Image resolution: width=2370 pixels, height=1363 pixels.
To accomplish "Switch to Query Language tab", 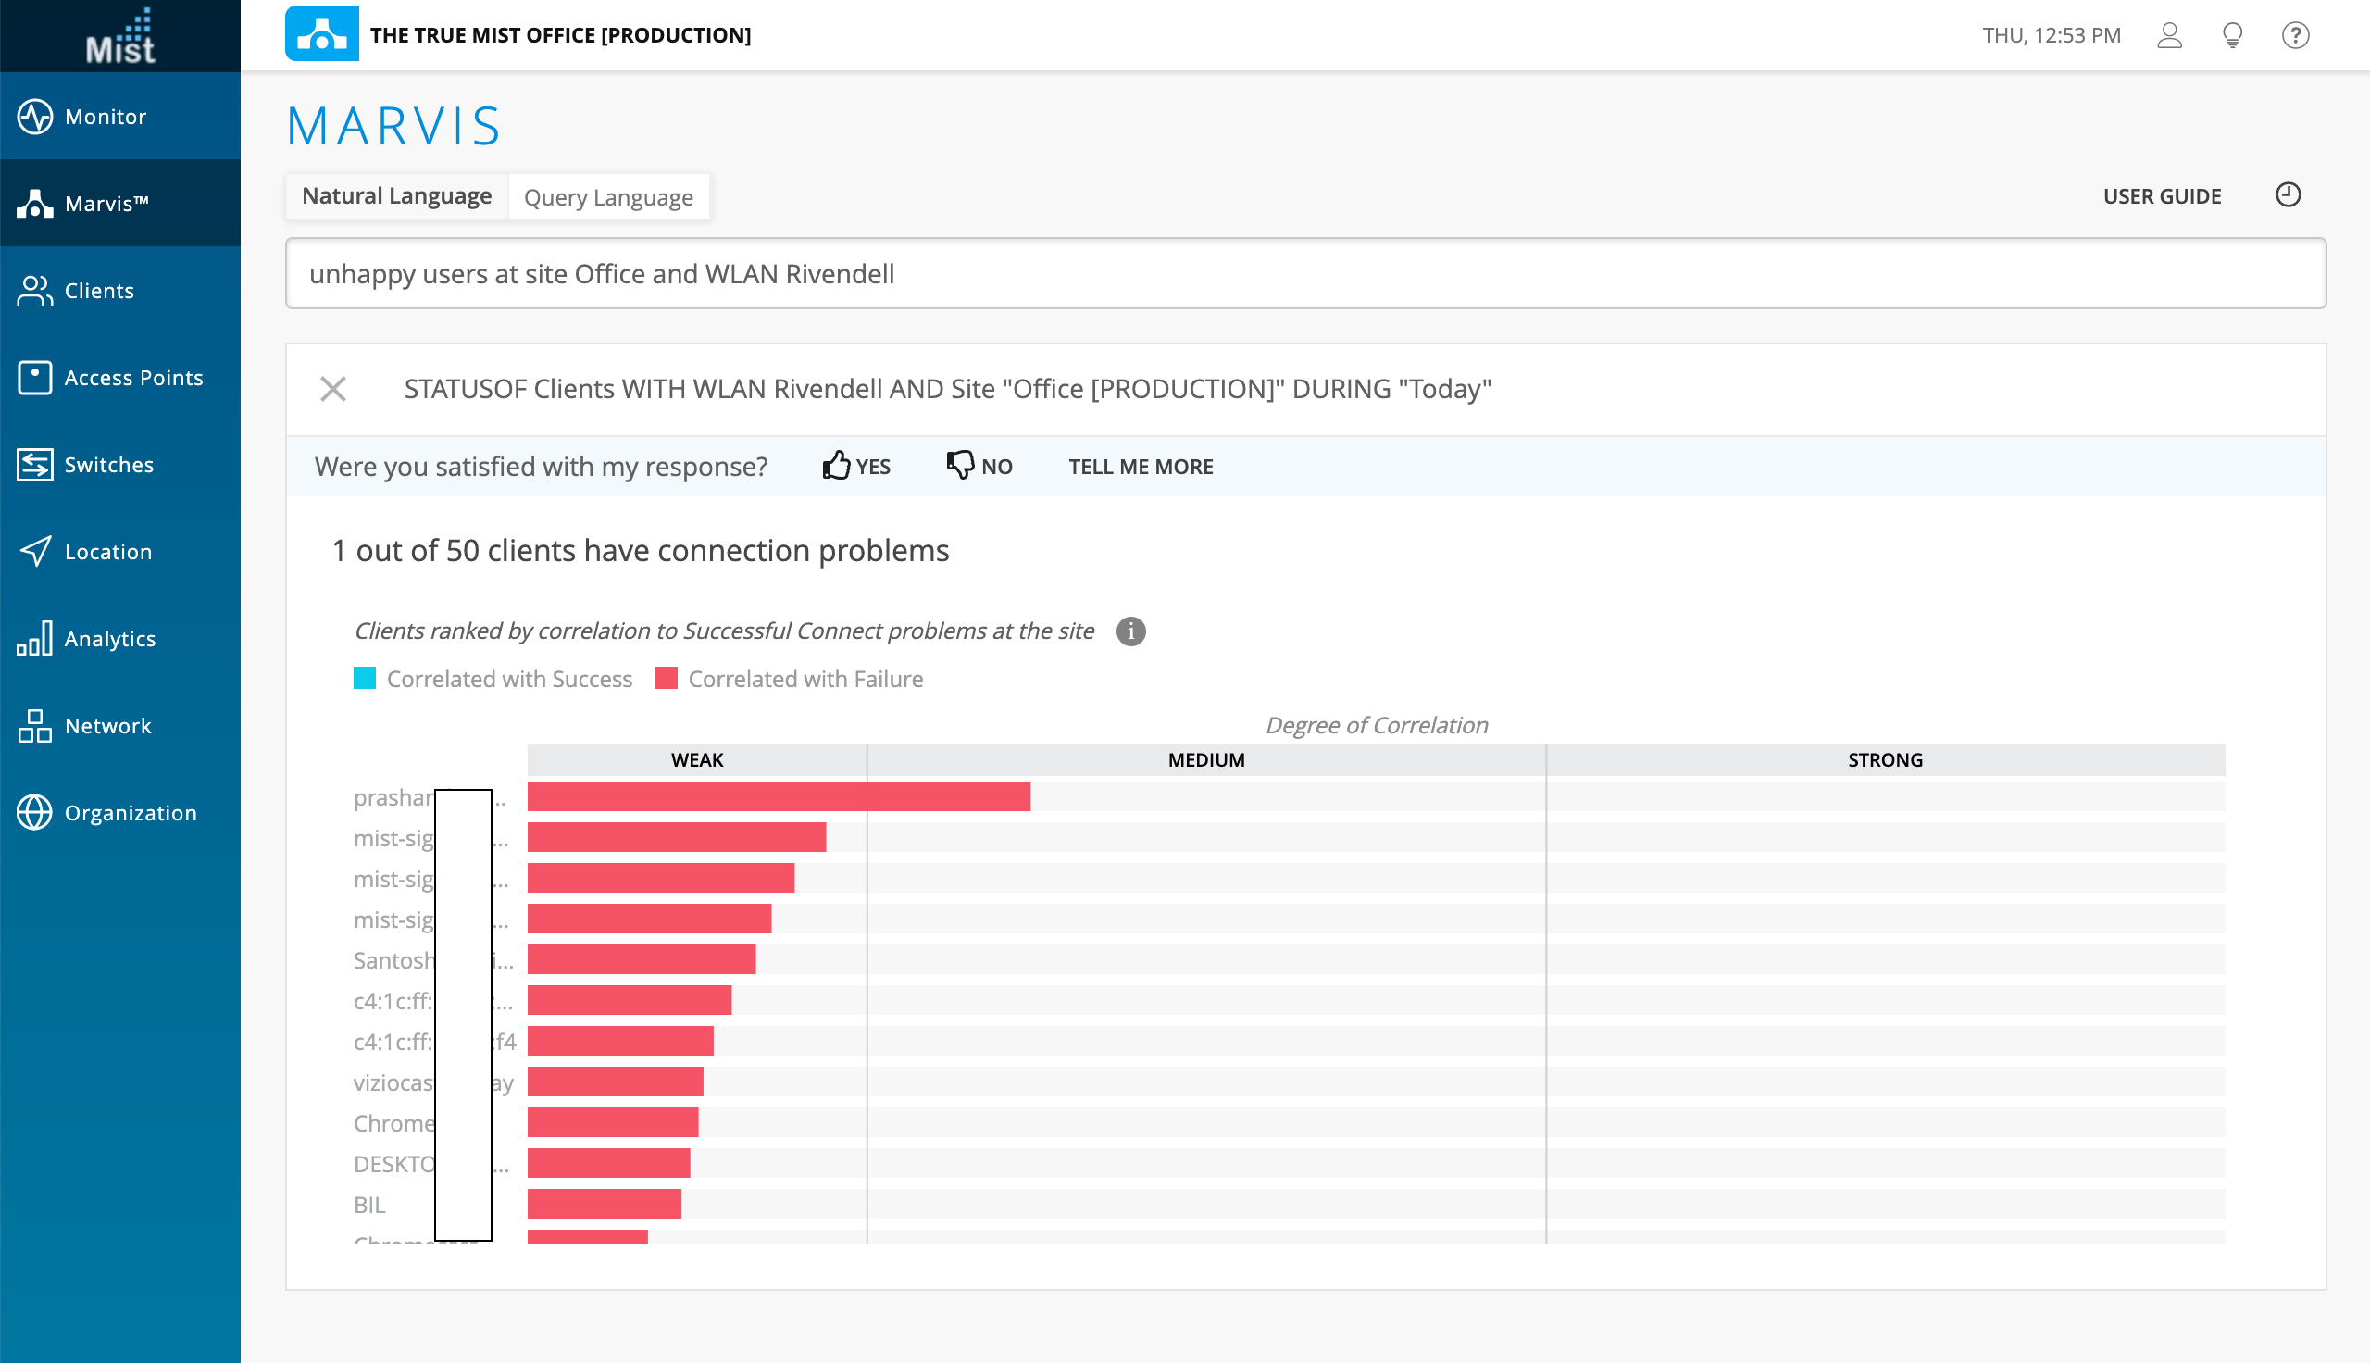I will tap(608, 197).
